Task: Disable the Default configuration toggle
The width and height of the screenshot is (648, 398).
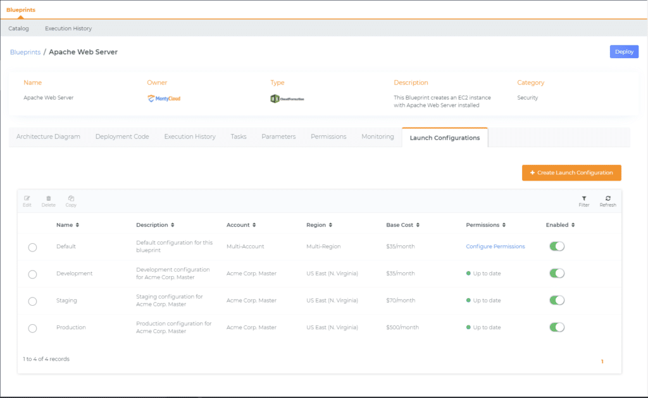Action: pos(556,246)
